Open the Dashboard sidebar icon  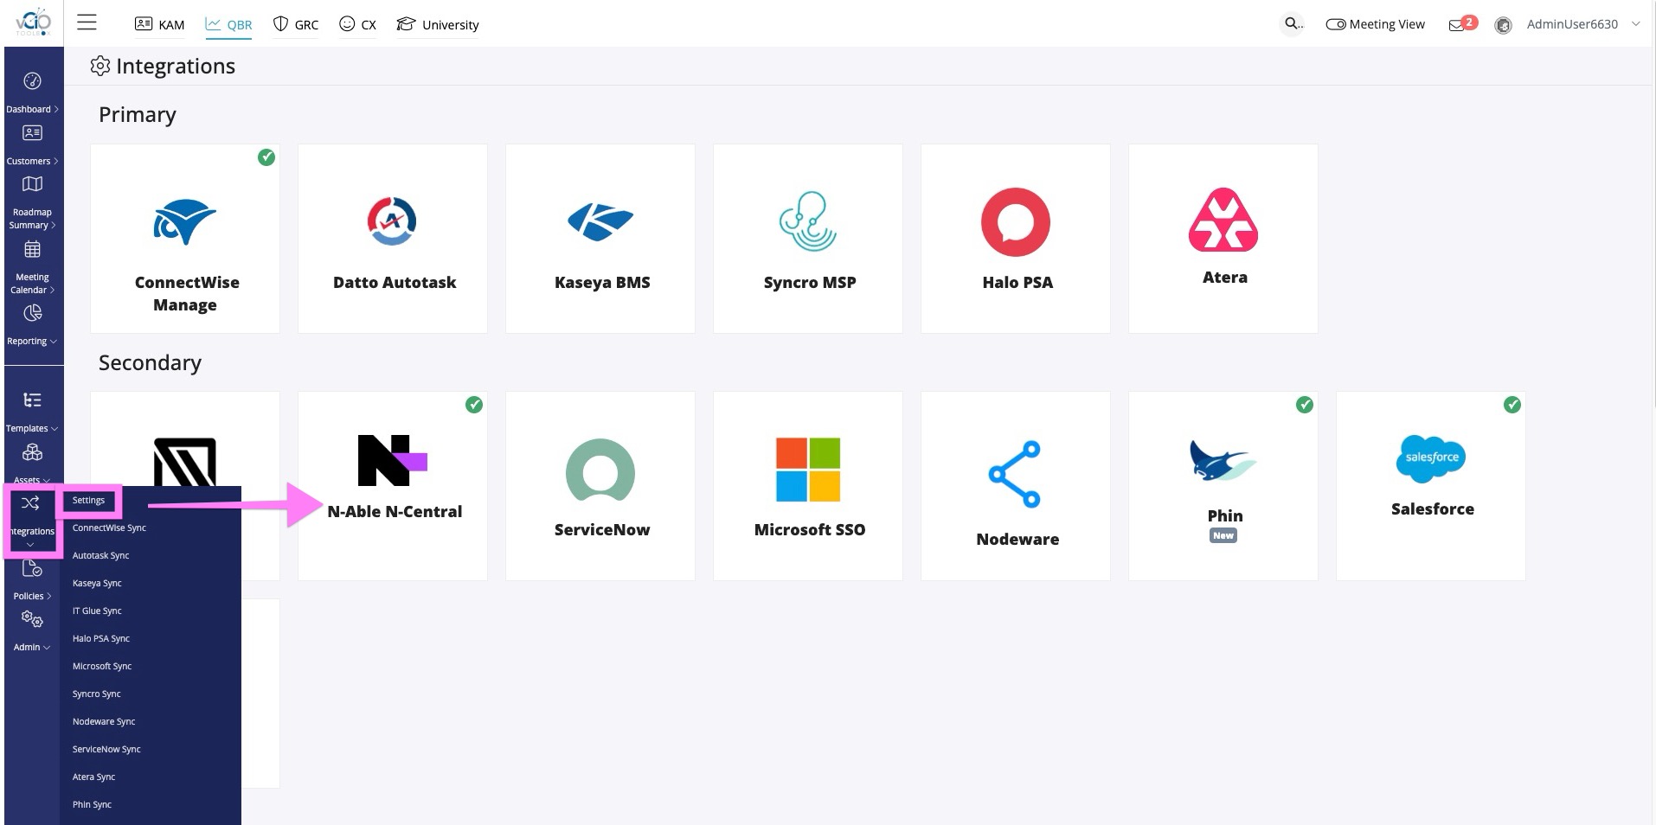32,81
